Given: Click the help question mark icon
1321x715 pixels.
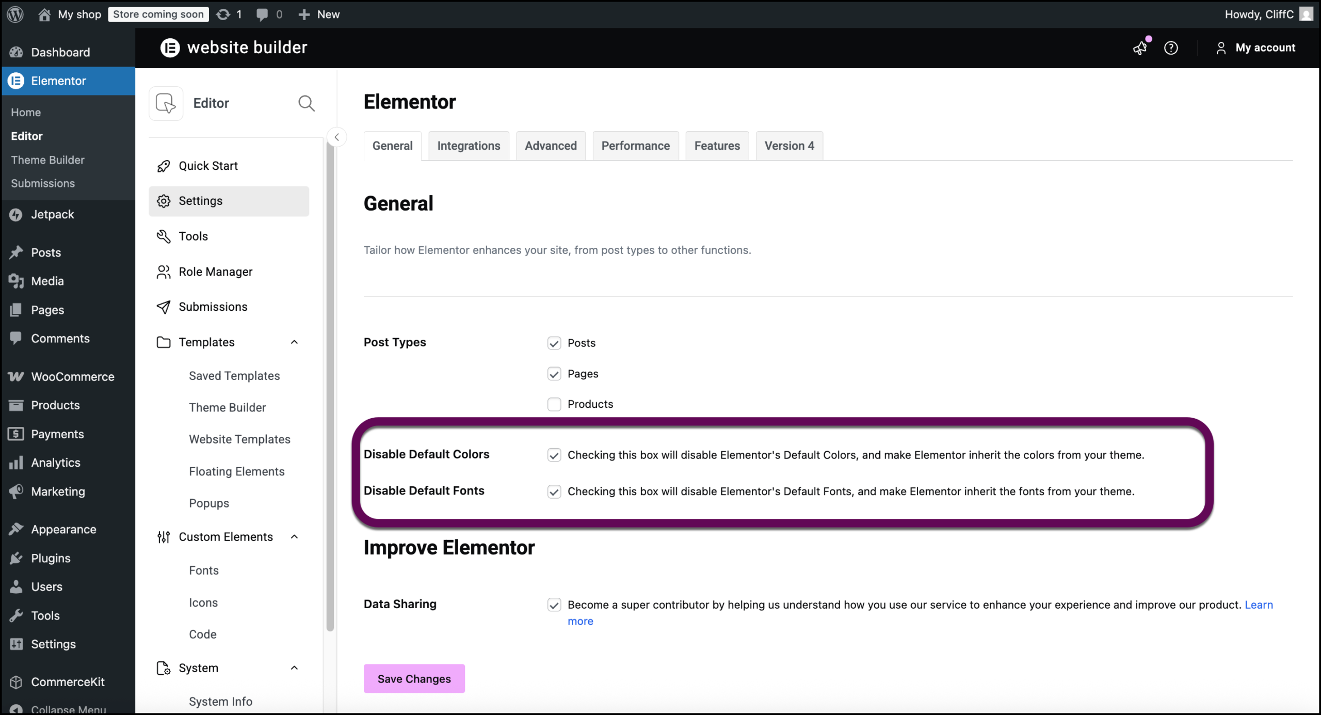Looking at the screenshot, I should [1171, 47].
